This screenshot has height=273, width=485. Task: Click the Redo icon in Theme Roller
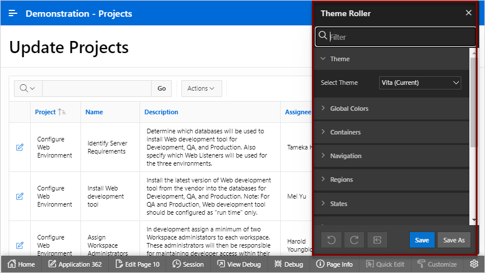(354, 240)
